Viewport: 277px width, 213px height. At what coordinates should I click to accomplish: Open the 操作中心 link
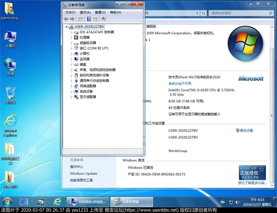pyautogui.click(x=76, y=167)
